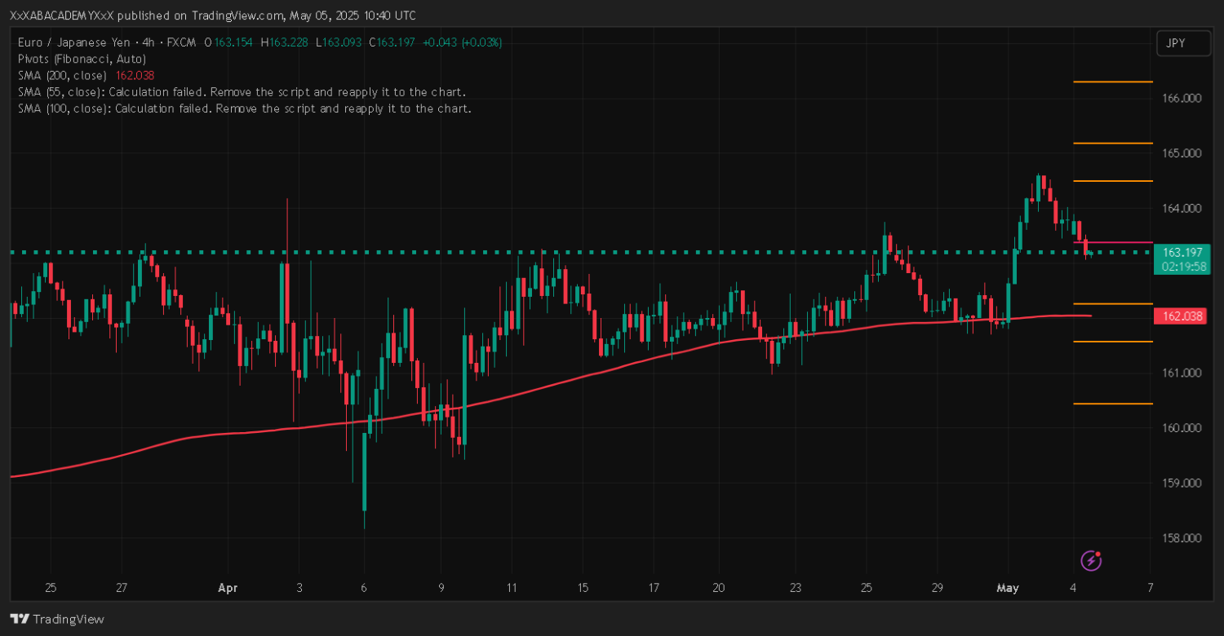Image resolution: width=1224 pixels, height=636 pixels.
Task: Click the May label on time axis
Action: pyautogui.click(x=1007, y=587)
